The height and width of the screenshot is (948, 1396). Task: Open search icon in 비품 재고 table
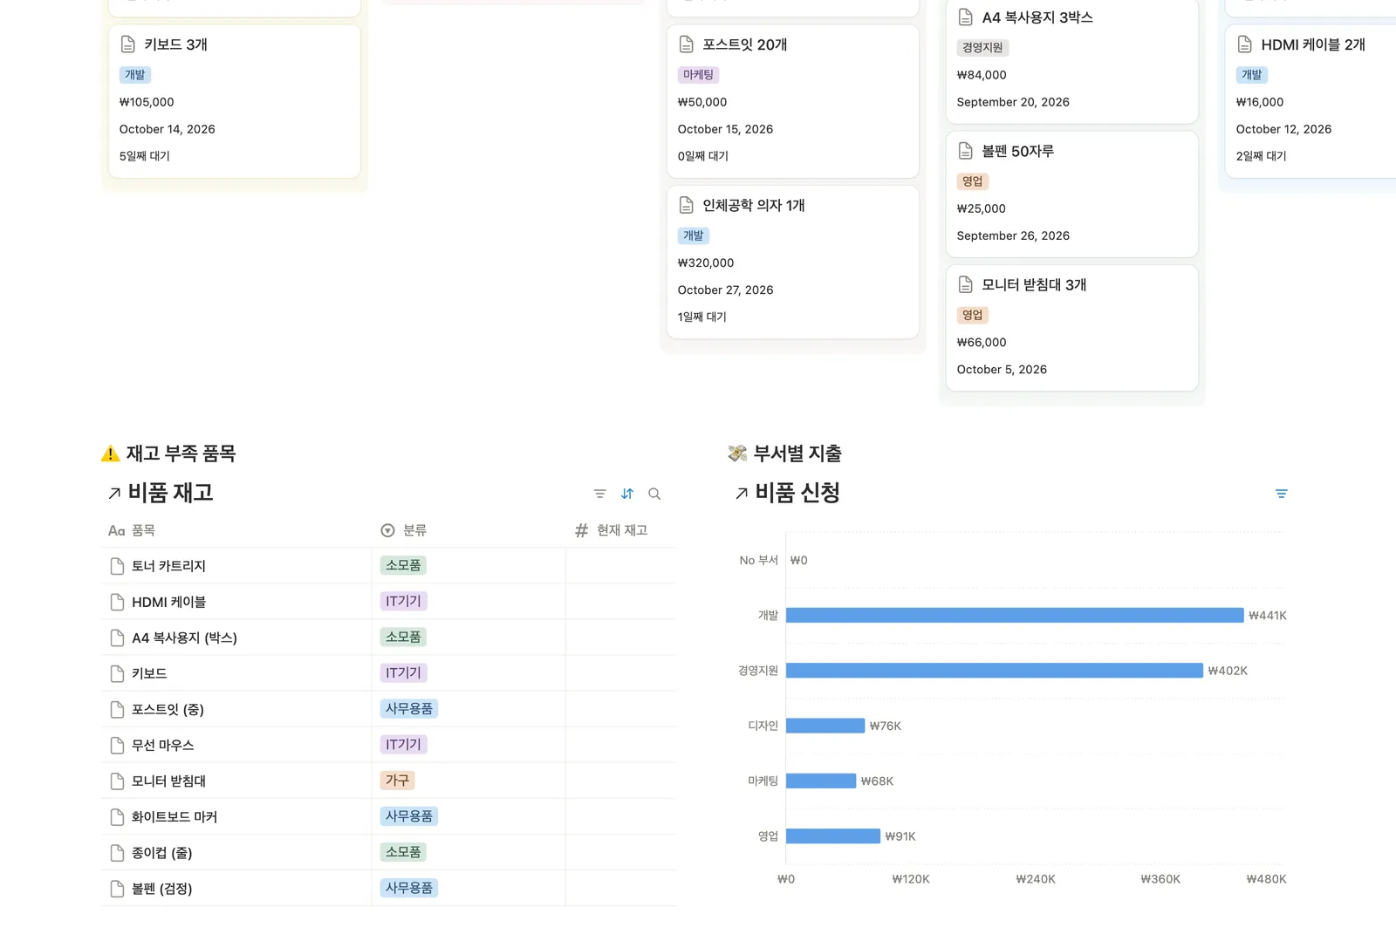click(654, 494)
